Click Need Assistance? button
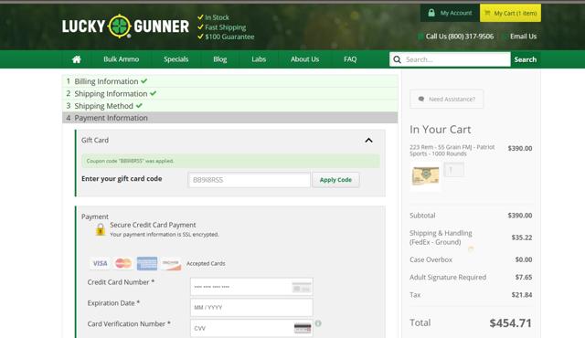This screenshot has width=585, height=338. click(447, 100)
